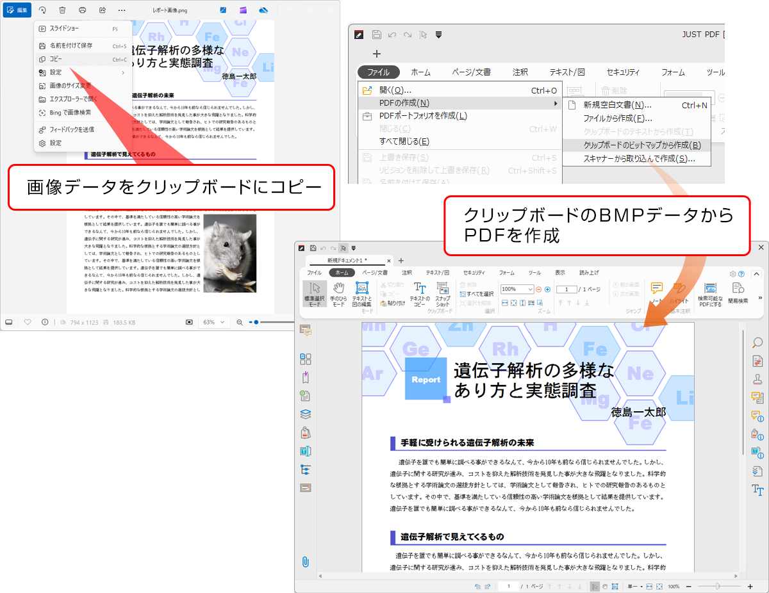Click the スナップショット snapshot tool

click(x=443, y=293)
